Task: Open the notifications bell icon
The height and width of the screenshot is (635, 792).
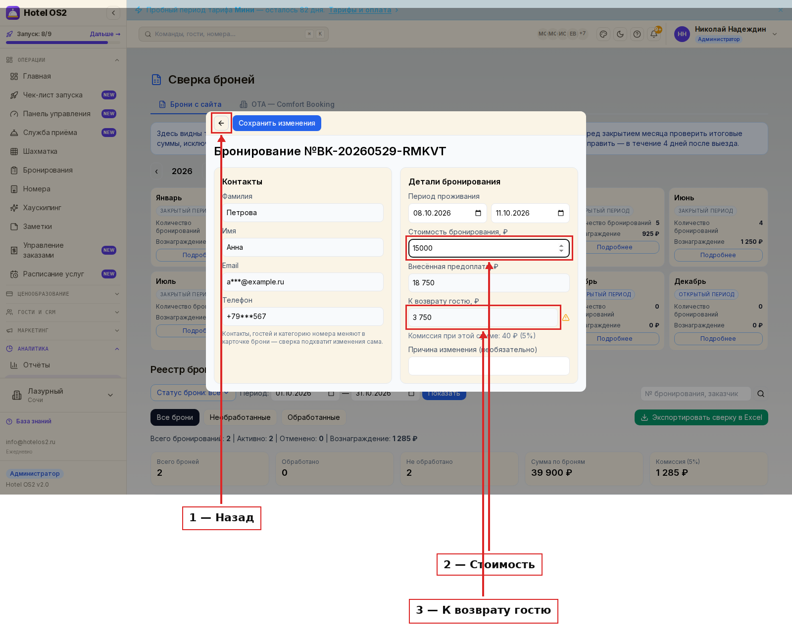Action: point(654,34)
